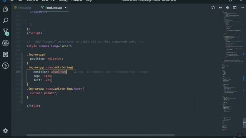Open the Debug menu
Viewport: 246px width, 138px height.
click(x=63, y=1)
